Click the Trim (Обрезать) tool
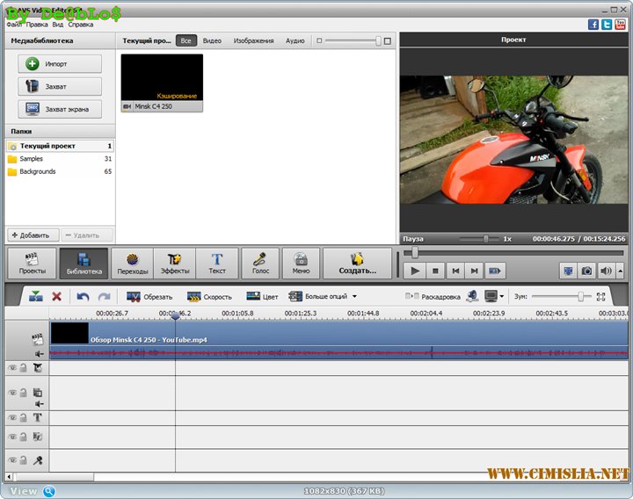This screenshot has width=633, height=499. (149, 297)
